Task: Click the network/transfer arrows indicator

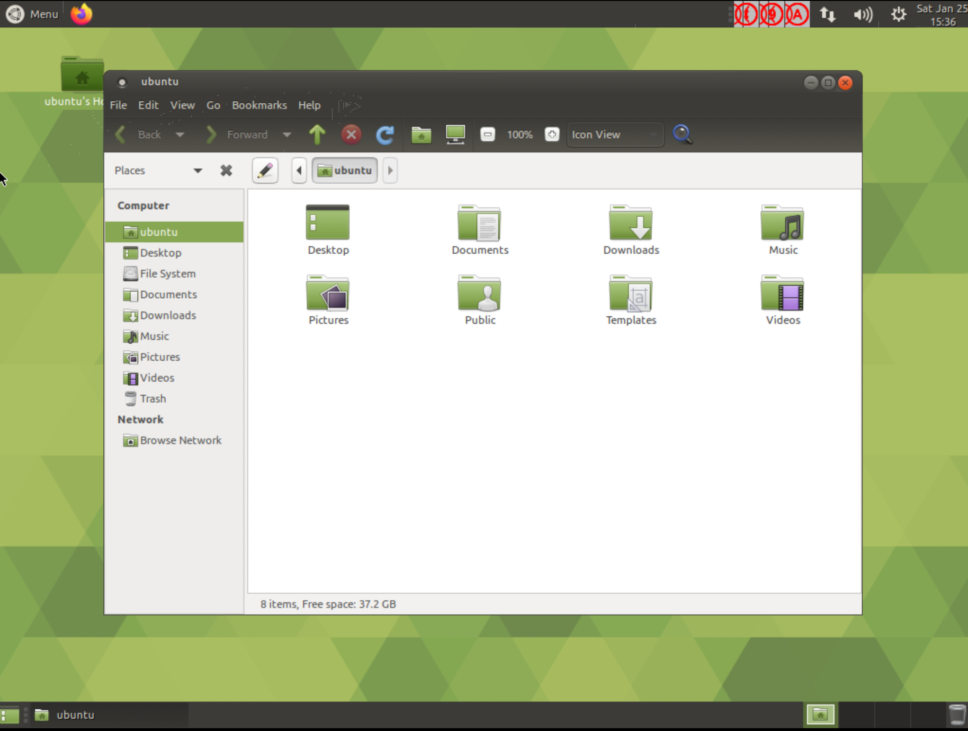Action: coord(829,14)
